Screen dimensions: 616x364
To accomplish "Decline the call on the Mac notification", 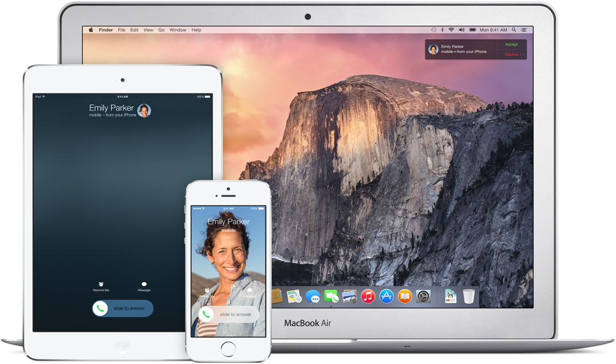I will pos(511,54).
